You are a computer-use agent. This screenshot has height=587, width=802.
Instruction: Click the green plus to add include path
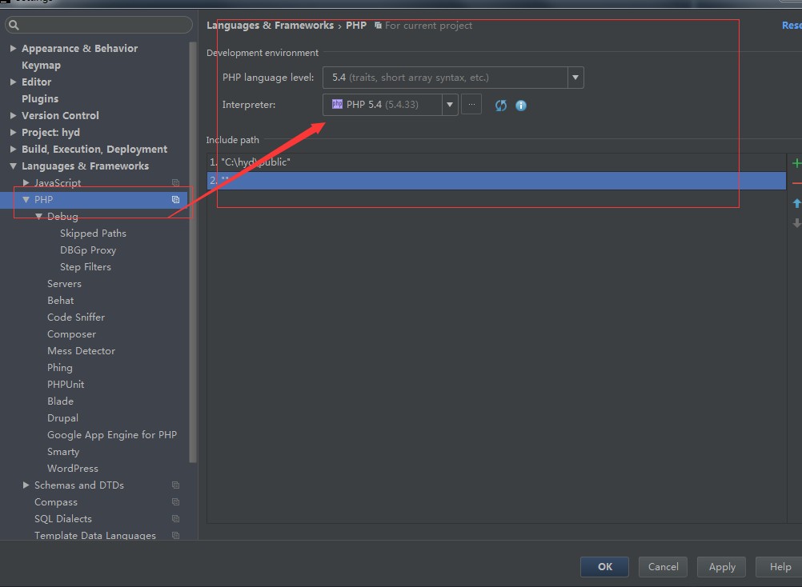point(796,163)
